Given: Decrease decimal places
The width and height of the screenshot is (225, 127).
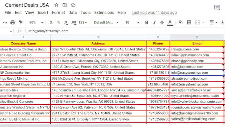Looking at the screenshot, I should click(x=66, y=23).
